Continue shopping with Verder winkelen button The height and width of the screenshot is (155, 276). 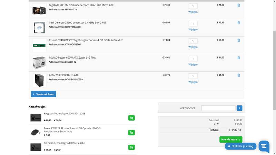43,94
